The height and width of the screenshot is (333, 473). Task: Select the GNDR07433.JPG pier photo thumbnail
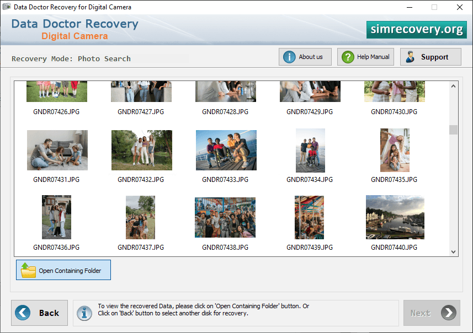coord(226,150)
